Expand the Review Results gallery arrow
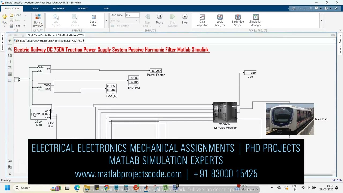 [x=322, y=21]
